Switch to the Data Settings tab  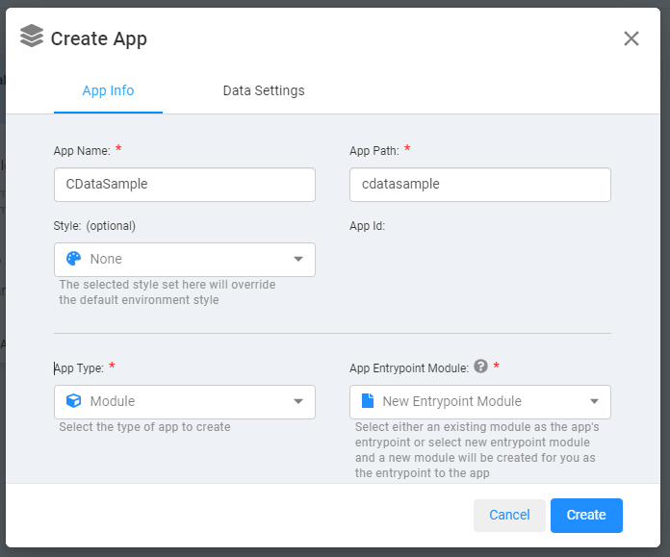click(x=264, y=90)
